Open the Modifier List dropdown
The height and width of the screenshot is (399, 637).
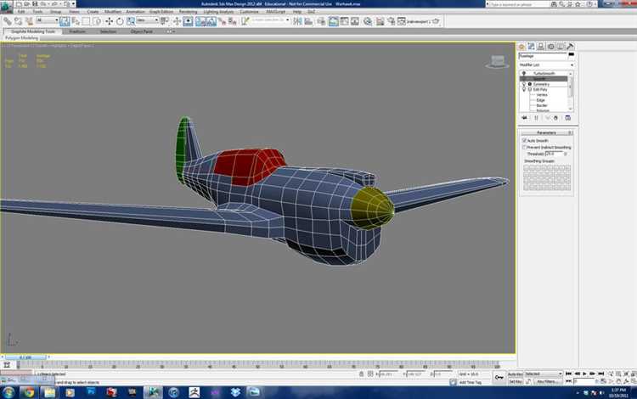pyautogui.click(x=546, y=65)
